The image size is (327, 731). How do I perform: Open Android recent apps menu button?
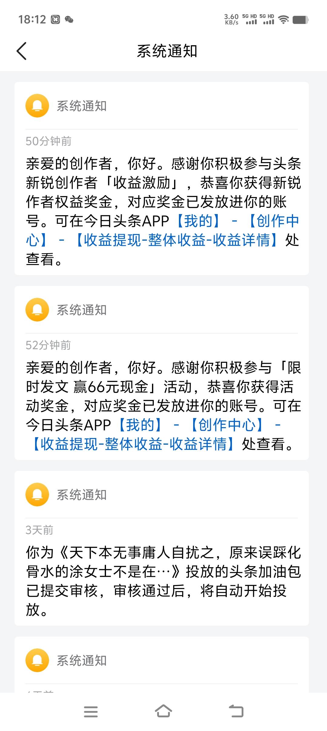[91, 712]
